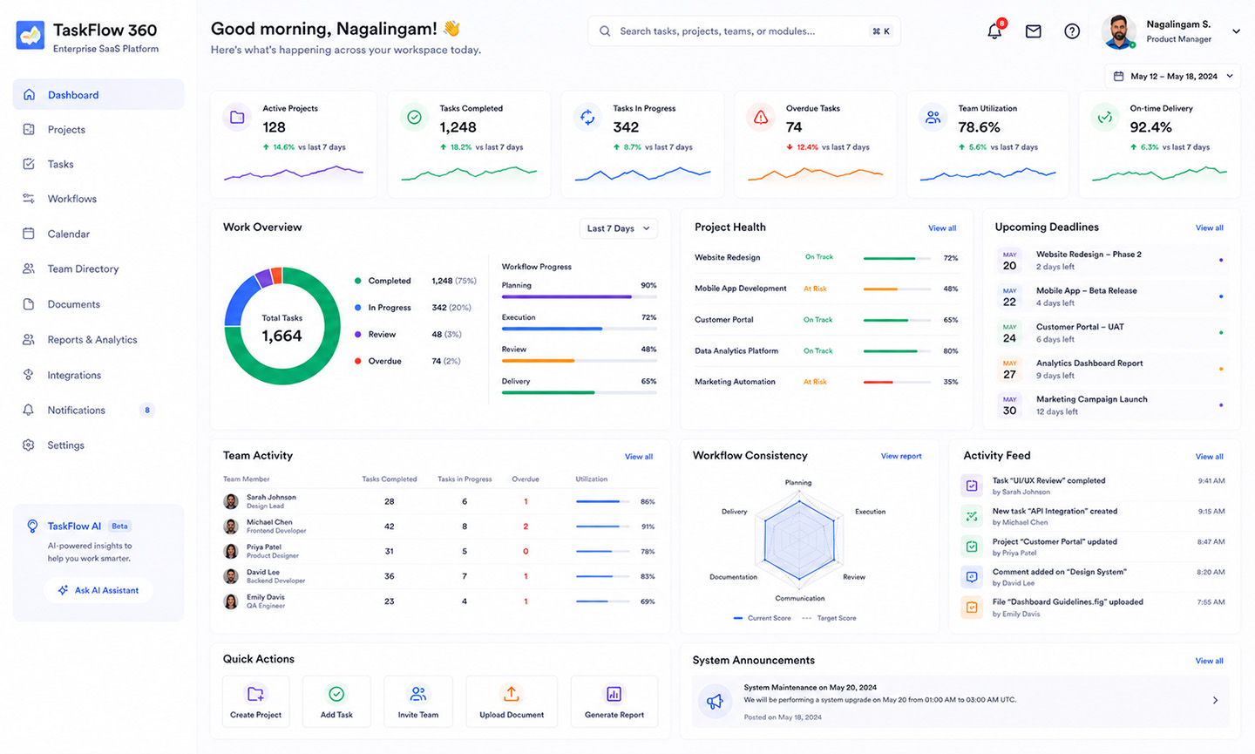Open the help question mark icon
Screen dimensions: 1255x754
point(1072,31)
